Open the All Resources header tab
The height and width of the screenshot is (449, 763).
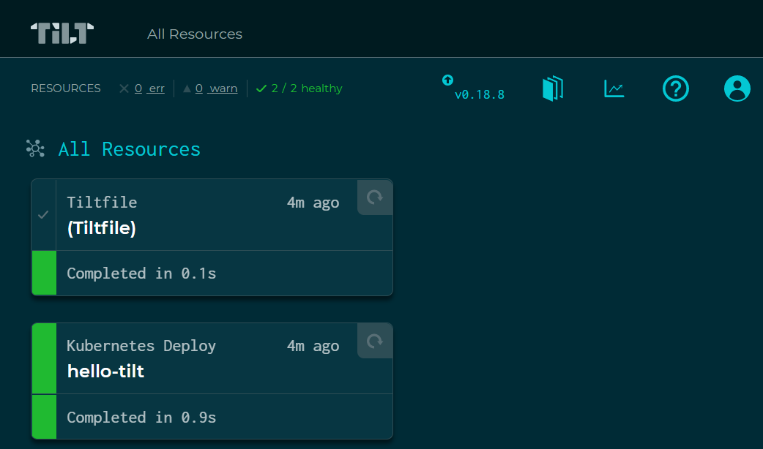pyautogui.click(x=195, y=34)
